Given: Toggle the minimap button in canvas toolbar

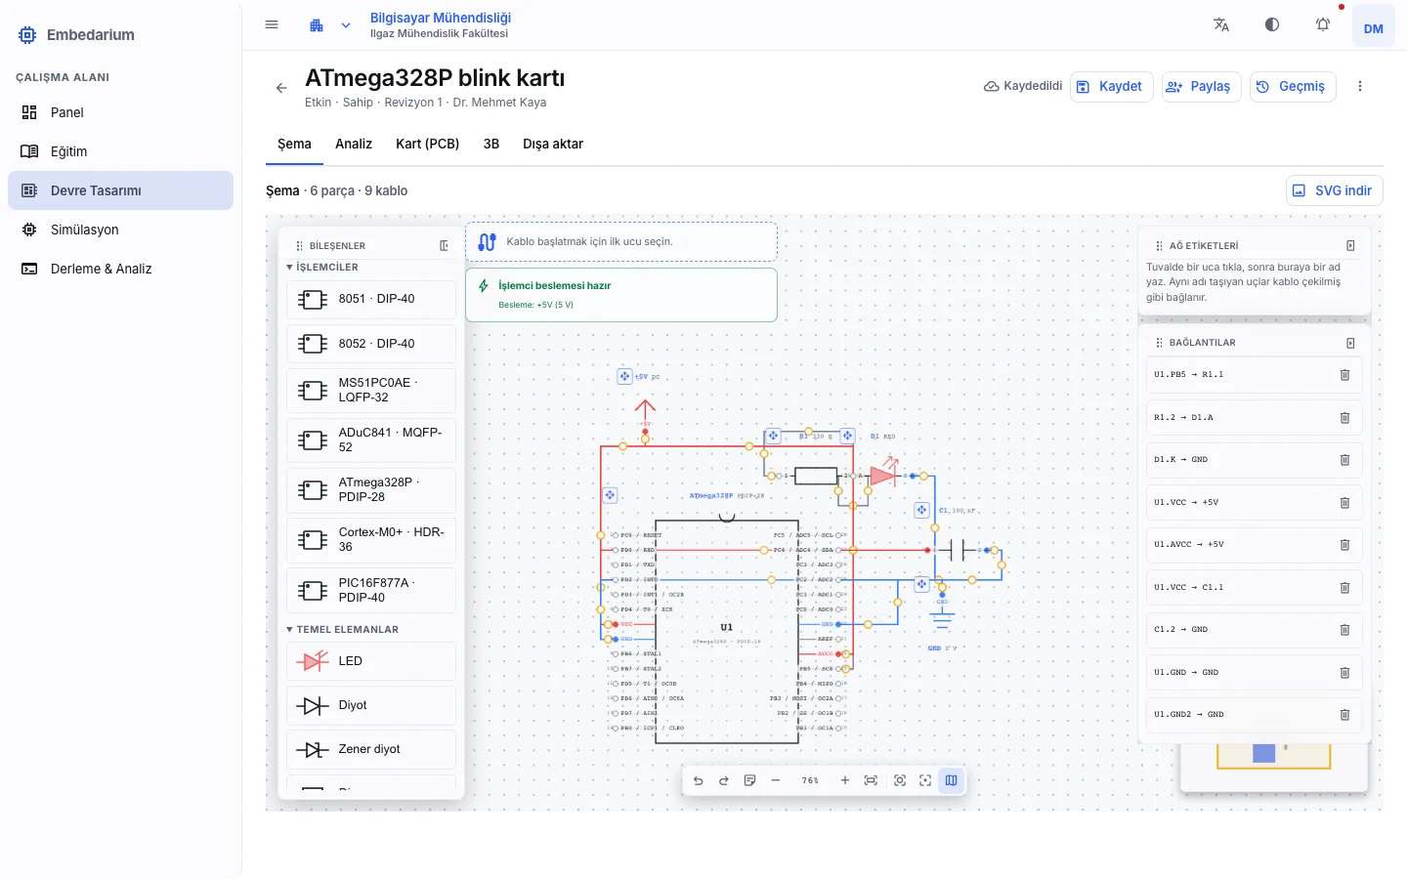Looking at the screenshot, I should point(951,780).
